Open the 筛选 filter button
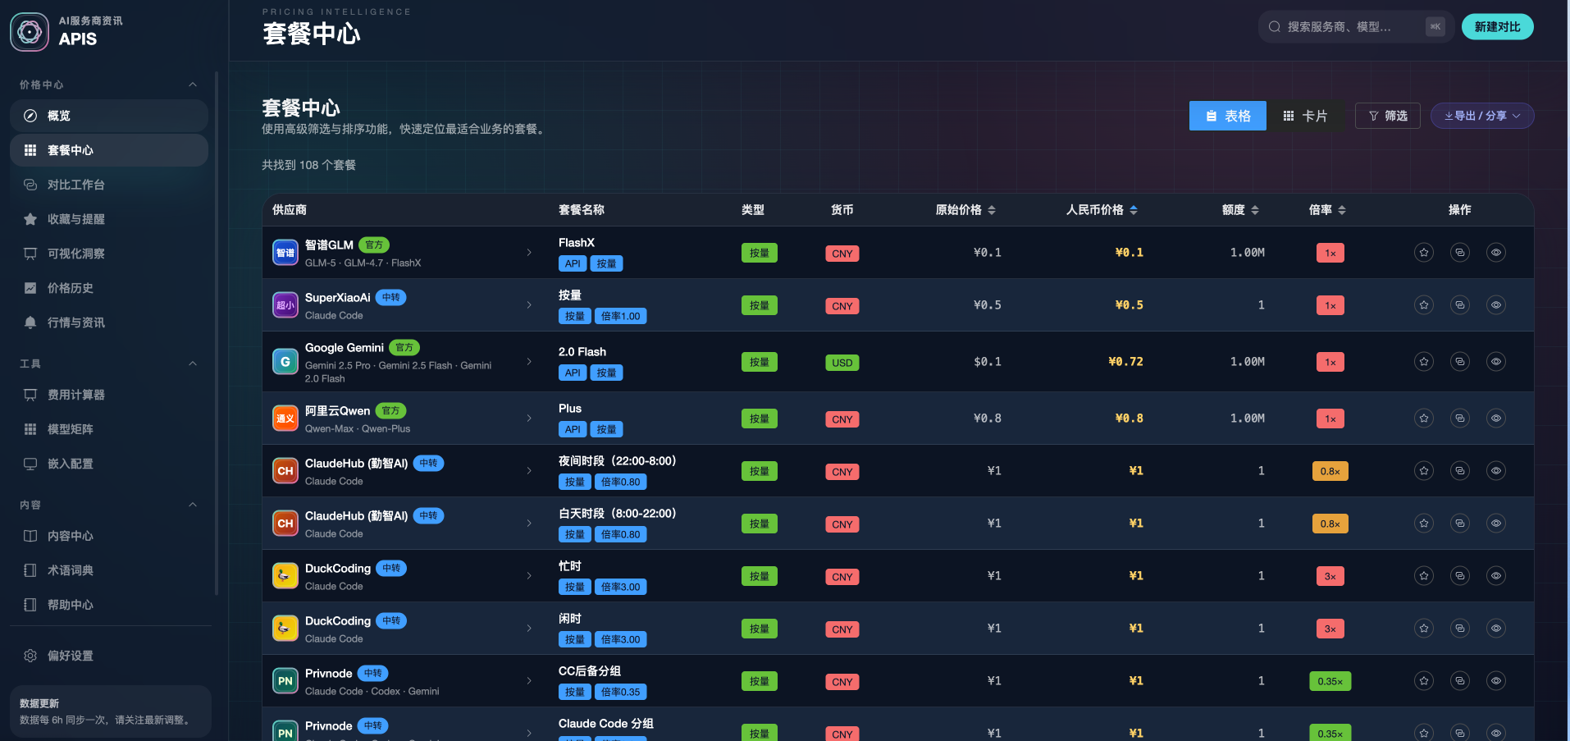 pyautogui.click(x=1387, y=117)
